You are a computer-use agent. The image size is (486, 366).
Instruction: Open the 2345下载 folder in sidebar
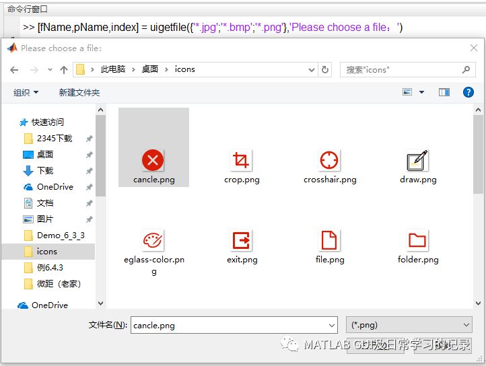click(55, 138)
